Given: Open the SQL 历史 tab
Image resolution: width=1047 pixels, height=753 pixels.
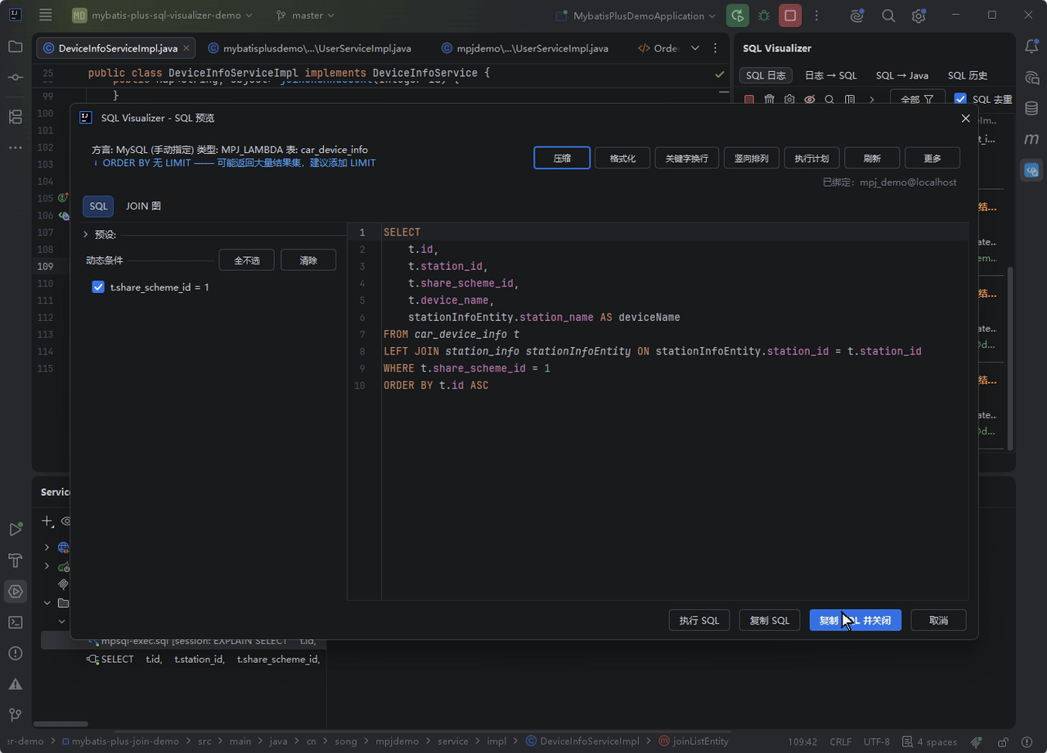Looking at the screenshot, I should pos(968,75).
